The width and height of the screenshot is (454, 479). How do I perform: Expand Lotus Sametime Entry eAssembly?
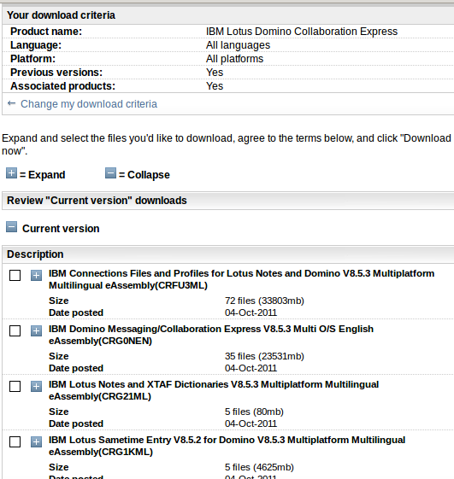pyautogui.click(x=36, y=441)
